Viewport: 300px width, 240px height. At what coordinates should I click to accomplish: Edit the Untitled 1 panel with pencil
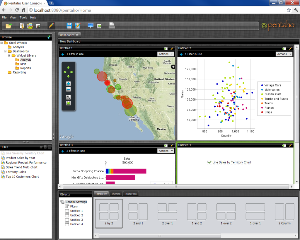click(172, 49)
